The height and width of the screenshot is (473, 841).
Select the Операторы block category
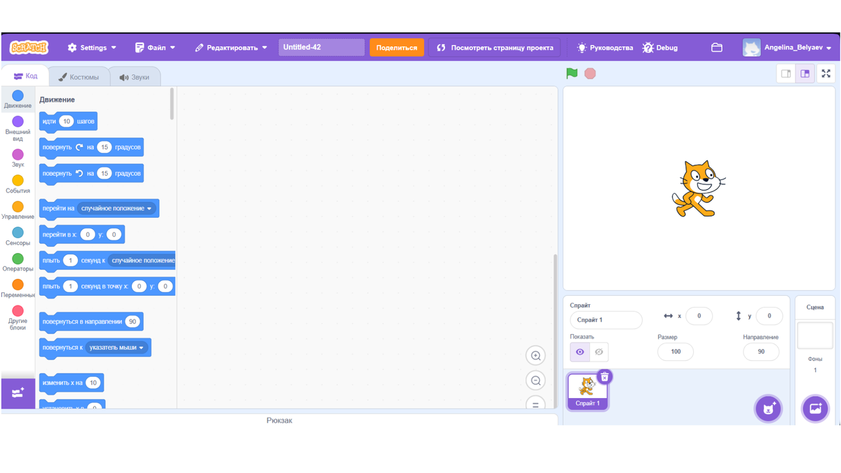click(x=18, y=262)
